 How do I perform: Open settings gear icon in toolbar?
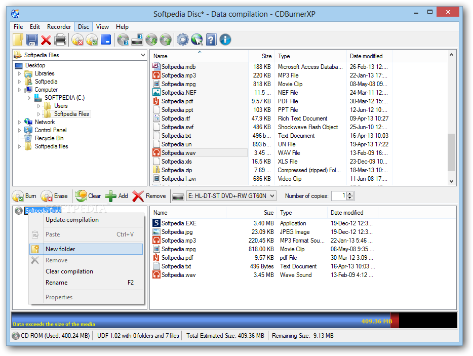(x=182, y=39)
